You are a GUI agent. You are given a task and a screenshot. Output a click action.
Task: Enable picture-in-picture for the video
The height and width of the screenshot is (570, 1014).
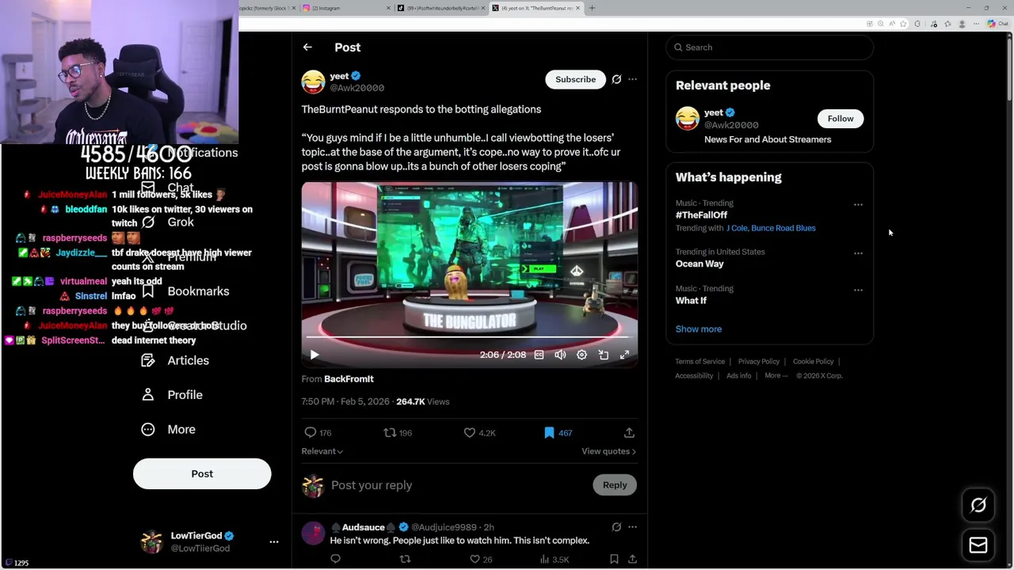click(603, 355)
